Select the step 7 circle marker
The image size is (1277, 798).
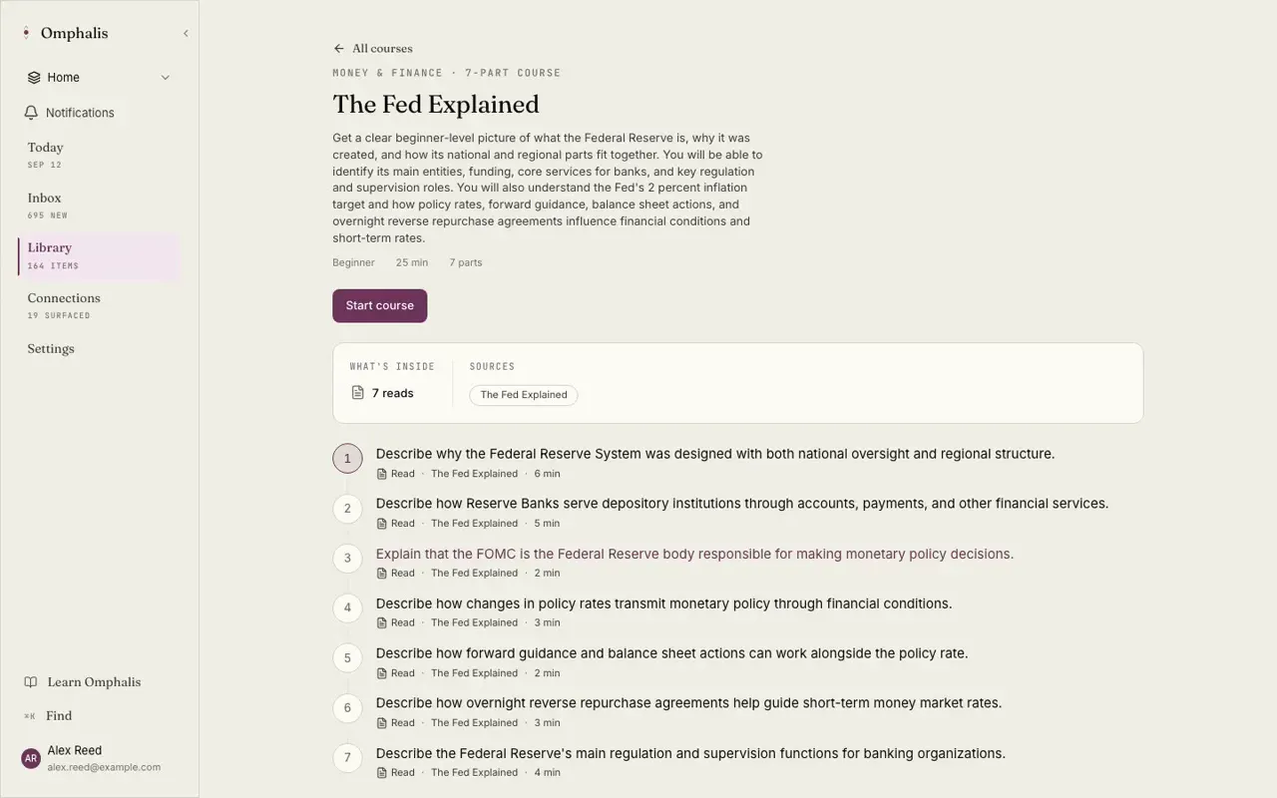point(347,758)
